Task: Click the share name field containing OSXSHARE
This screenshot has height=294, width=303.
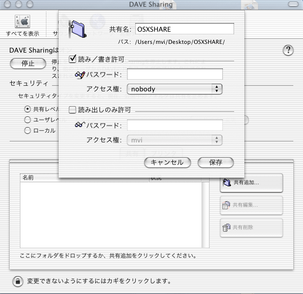Action: (185, 29)
